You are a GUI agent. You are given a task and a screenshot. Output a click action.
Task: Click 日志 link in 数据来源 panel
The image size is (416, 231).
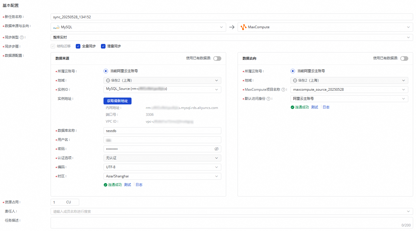(x=139, y=185)
